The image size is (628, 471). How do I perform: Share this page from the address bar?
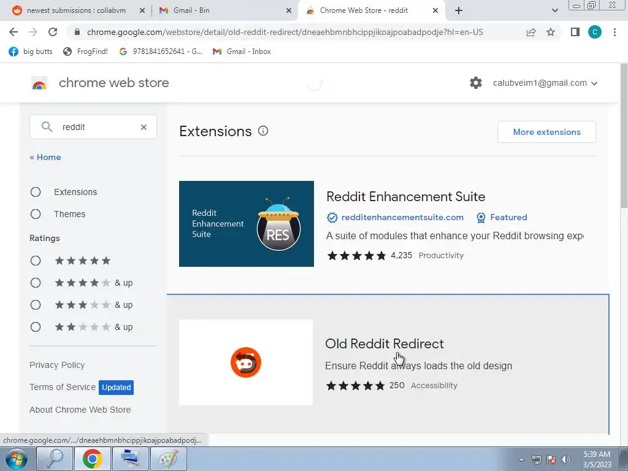pyautogui.click(x=531, y=32)
